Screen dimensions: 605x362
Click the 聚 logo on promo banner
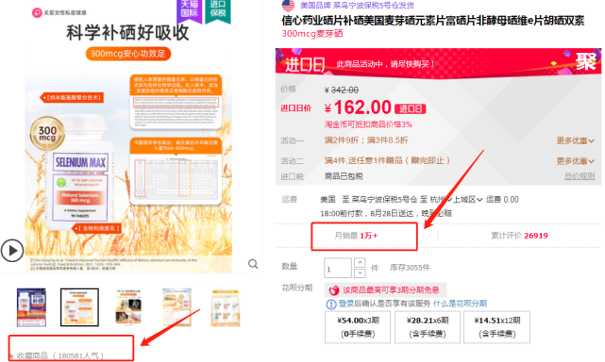coord(585,61)
